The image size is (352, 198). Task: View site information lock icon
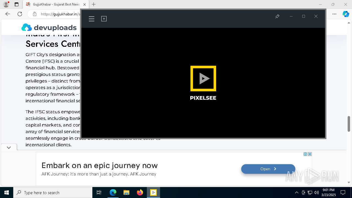tap(35, 14)
